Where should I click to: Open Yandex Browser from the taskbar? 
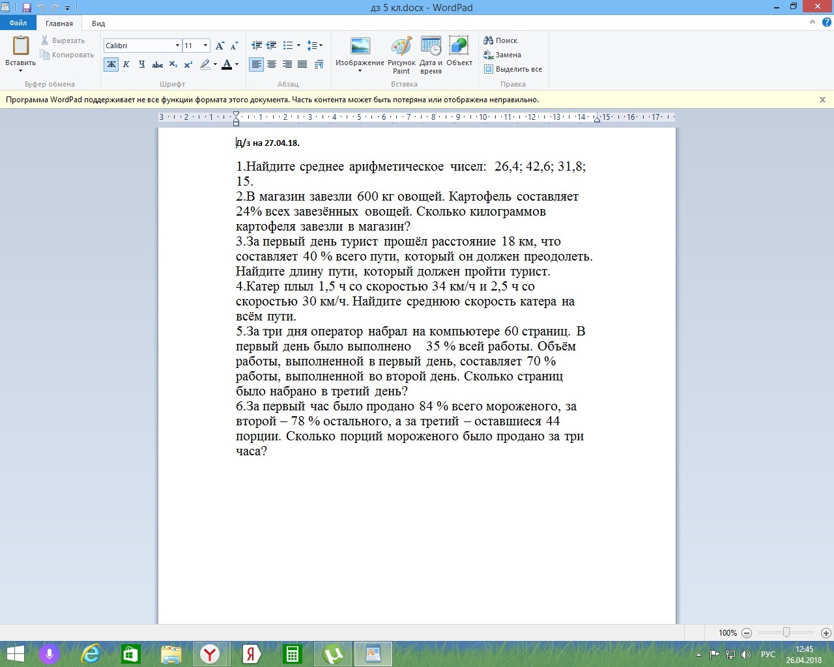(210, 654)
